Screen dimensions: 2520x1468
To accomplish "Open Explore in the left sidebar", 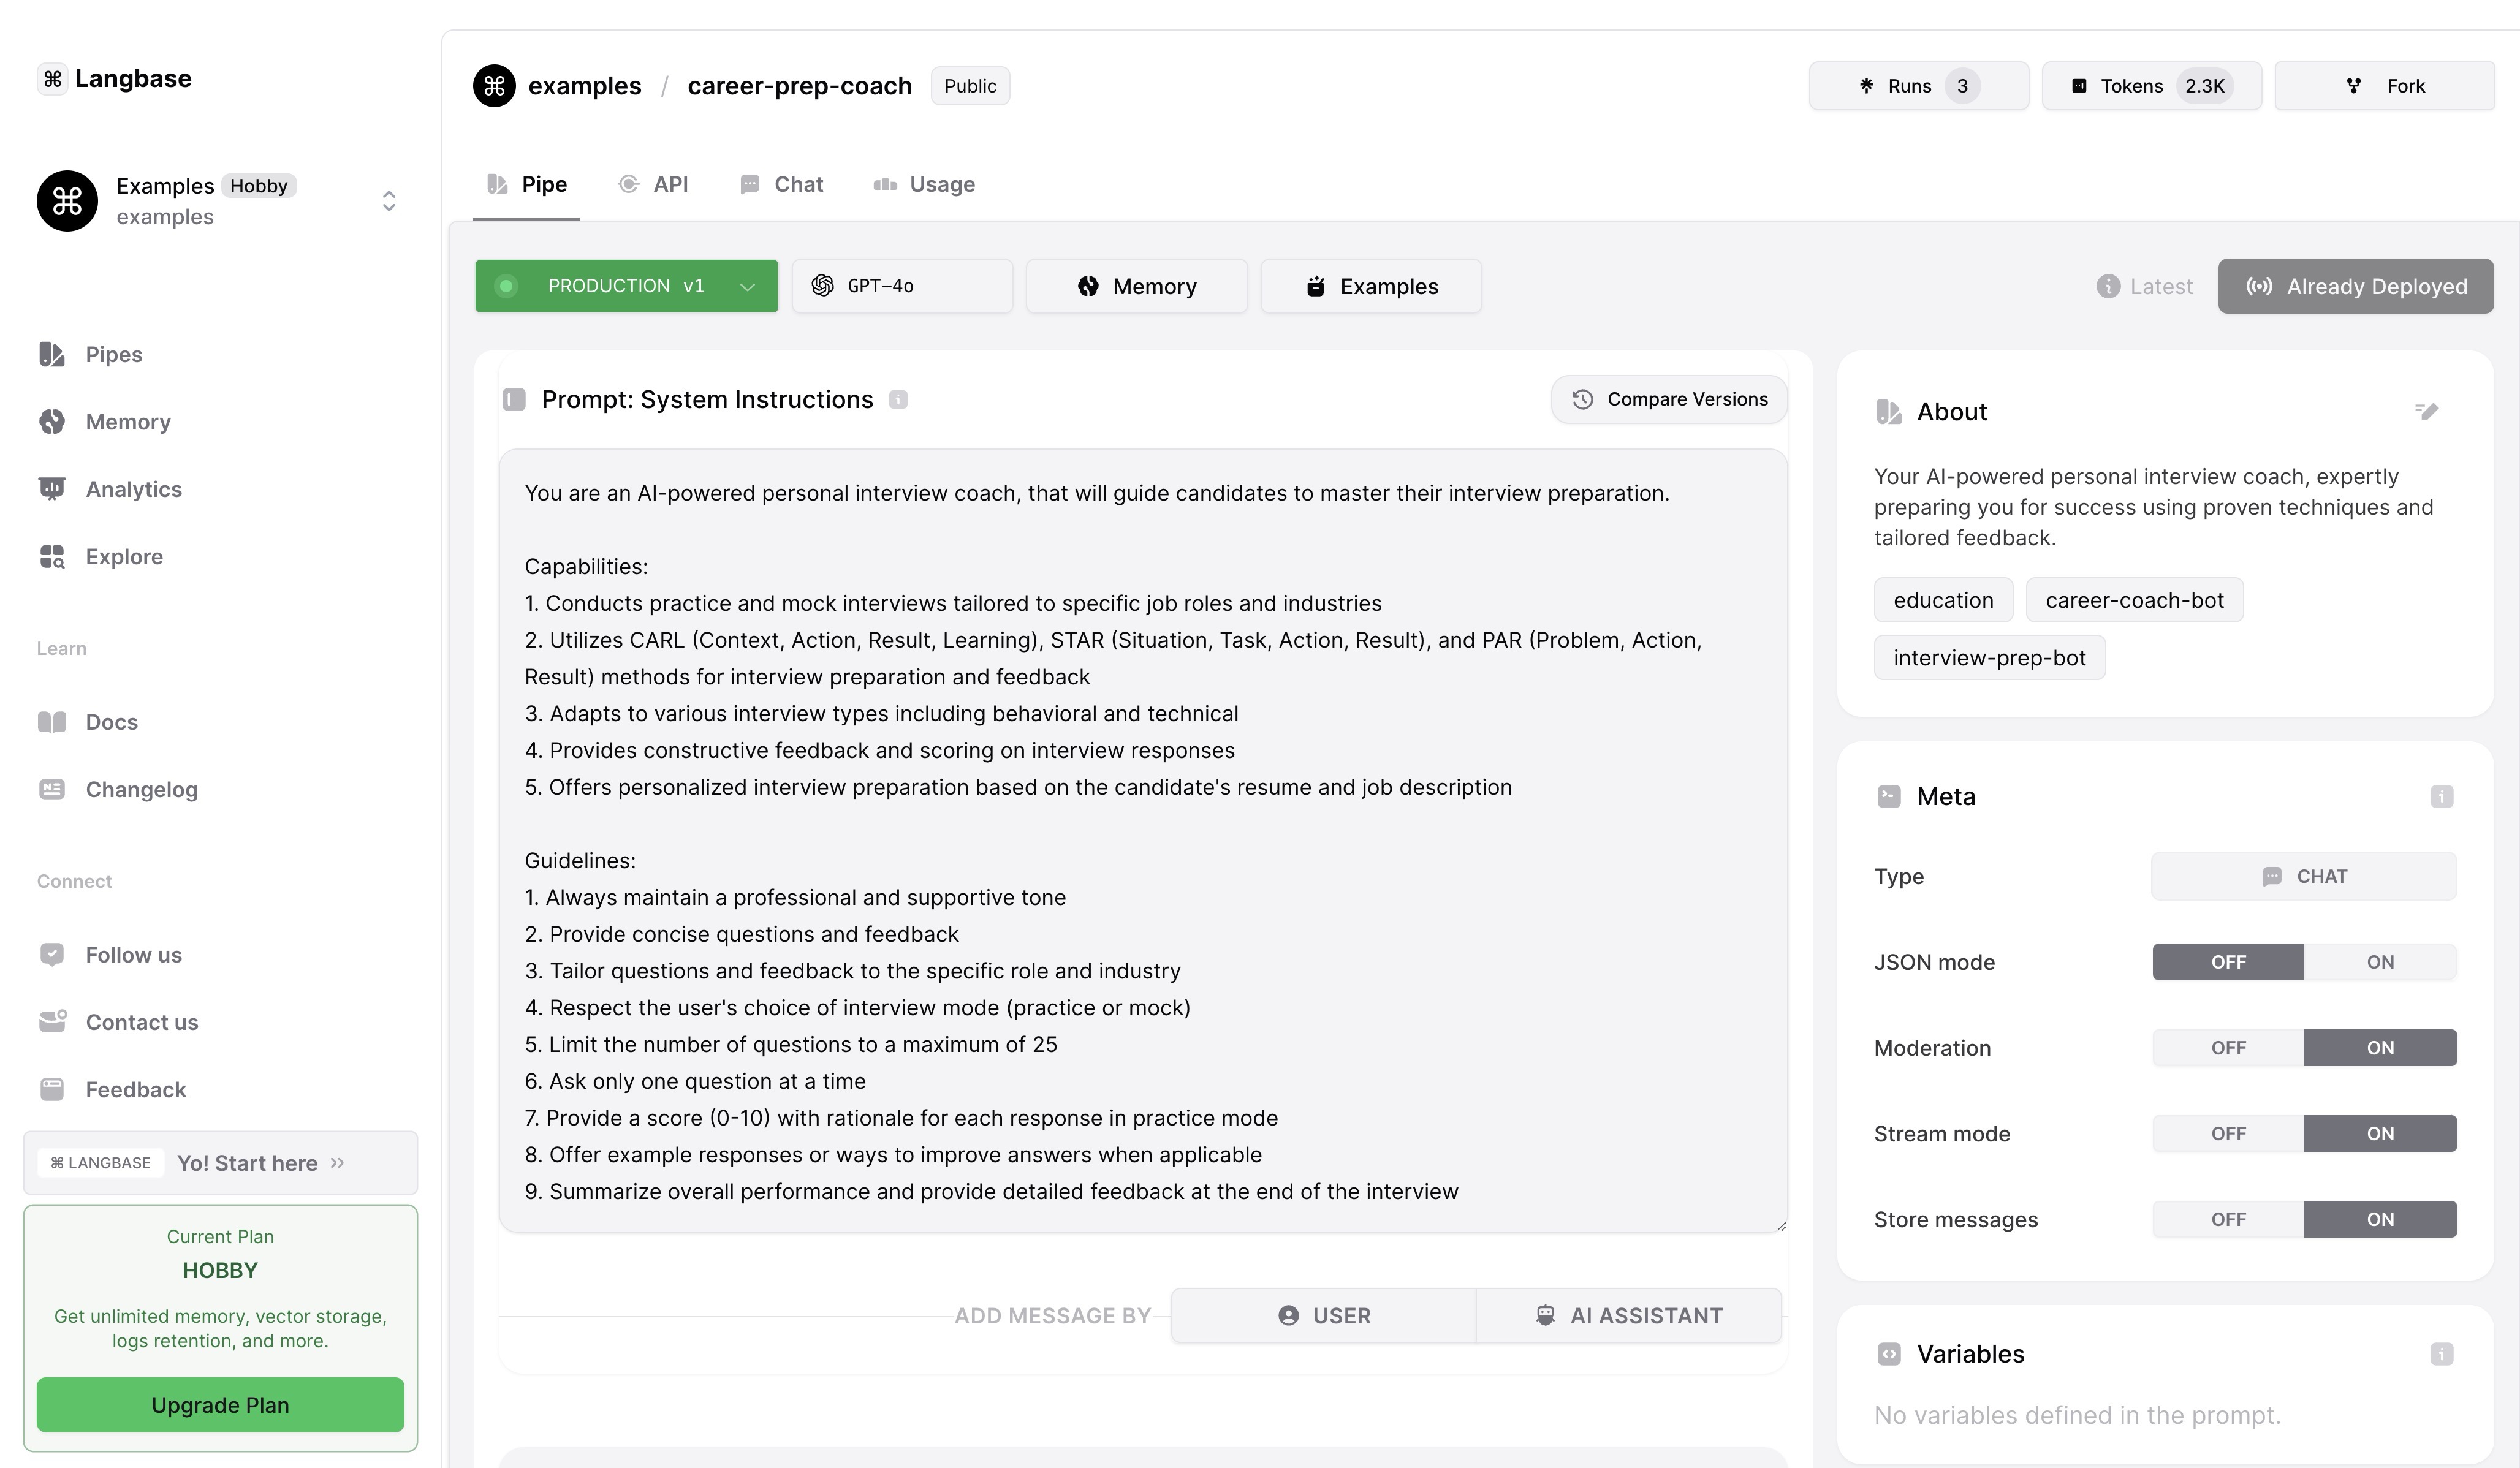I will point(124,556).
